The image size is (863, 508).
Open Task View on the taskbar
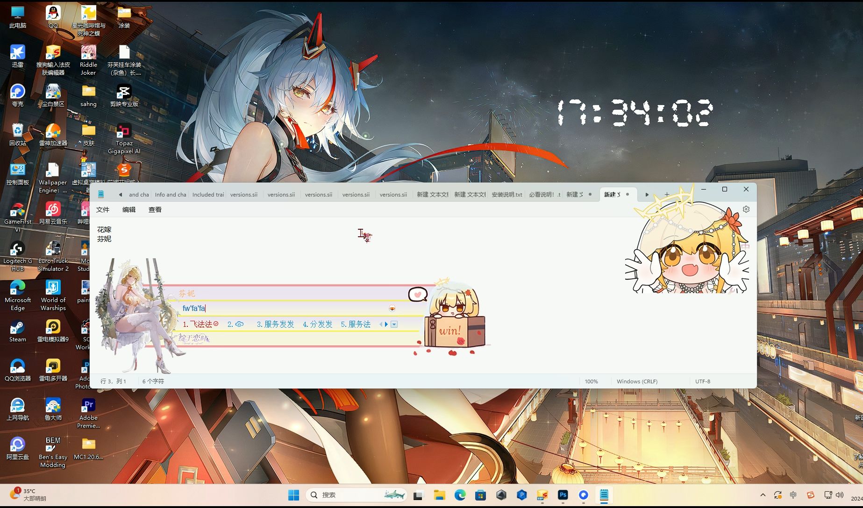pyautogui.click(x=418, y=495)
